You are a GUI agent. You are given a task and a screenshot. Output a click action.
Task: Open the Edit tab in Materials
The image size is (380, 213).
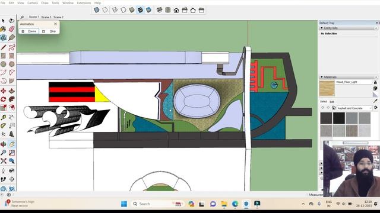coord(332,102)
